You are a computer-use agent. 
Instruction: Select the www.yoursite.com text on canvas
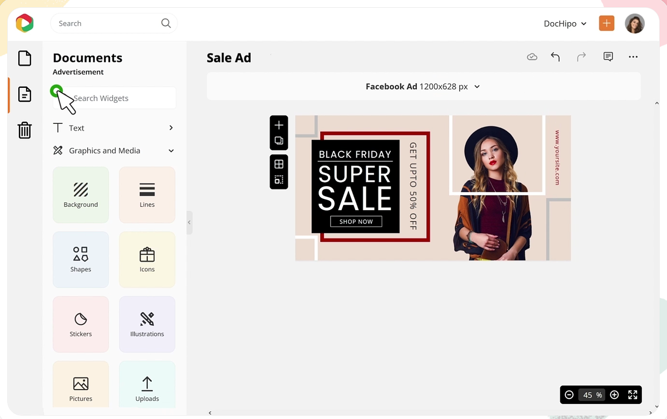[557, 158]
